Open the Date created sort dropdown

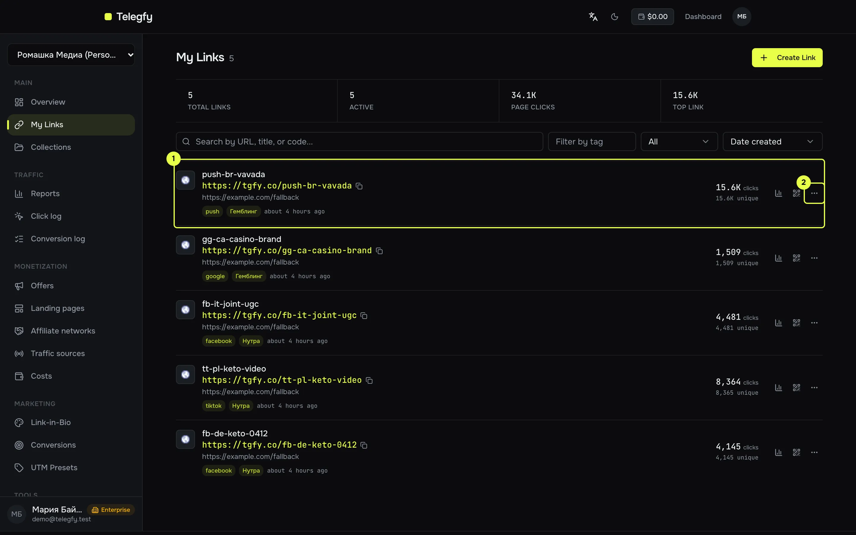(772, 141)
